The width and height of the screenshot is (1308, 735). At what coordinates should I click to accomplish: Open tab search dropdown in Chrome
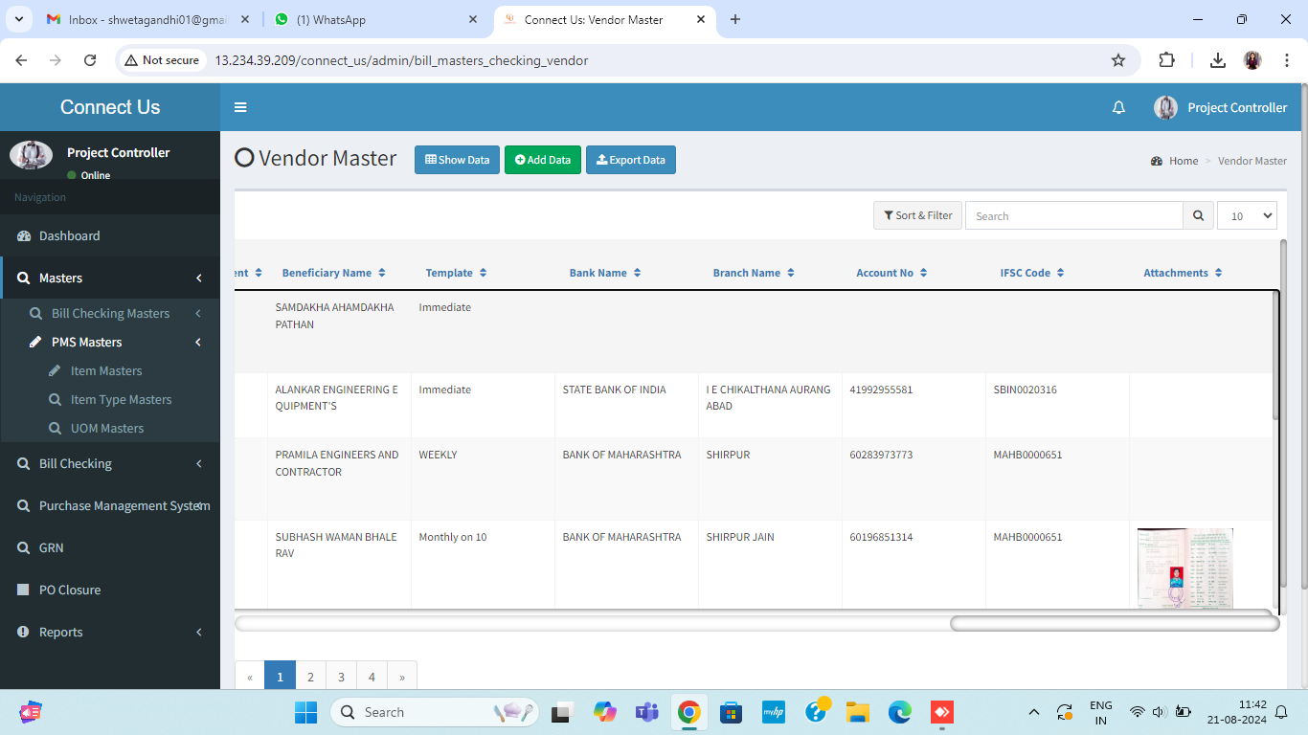tap(19, 19)
